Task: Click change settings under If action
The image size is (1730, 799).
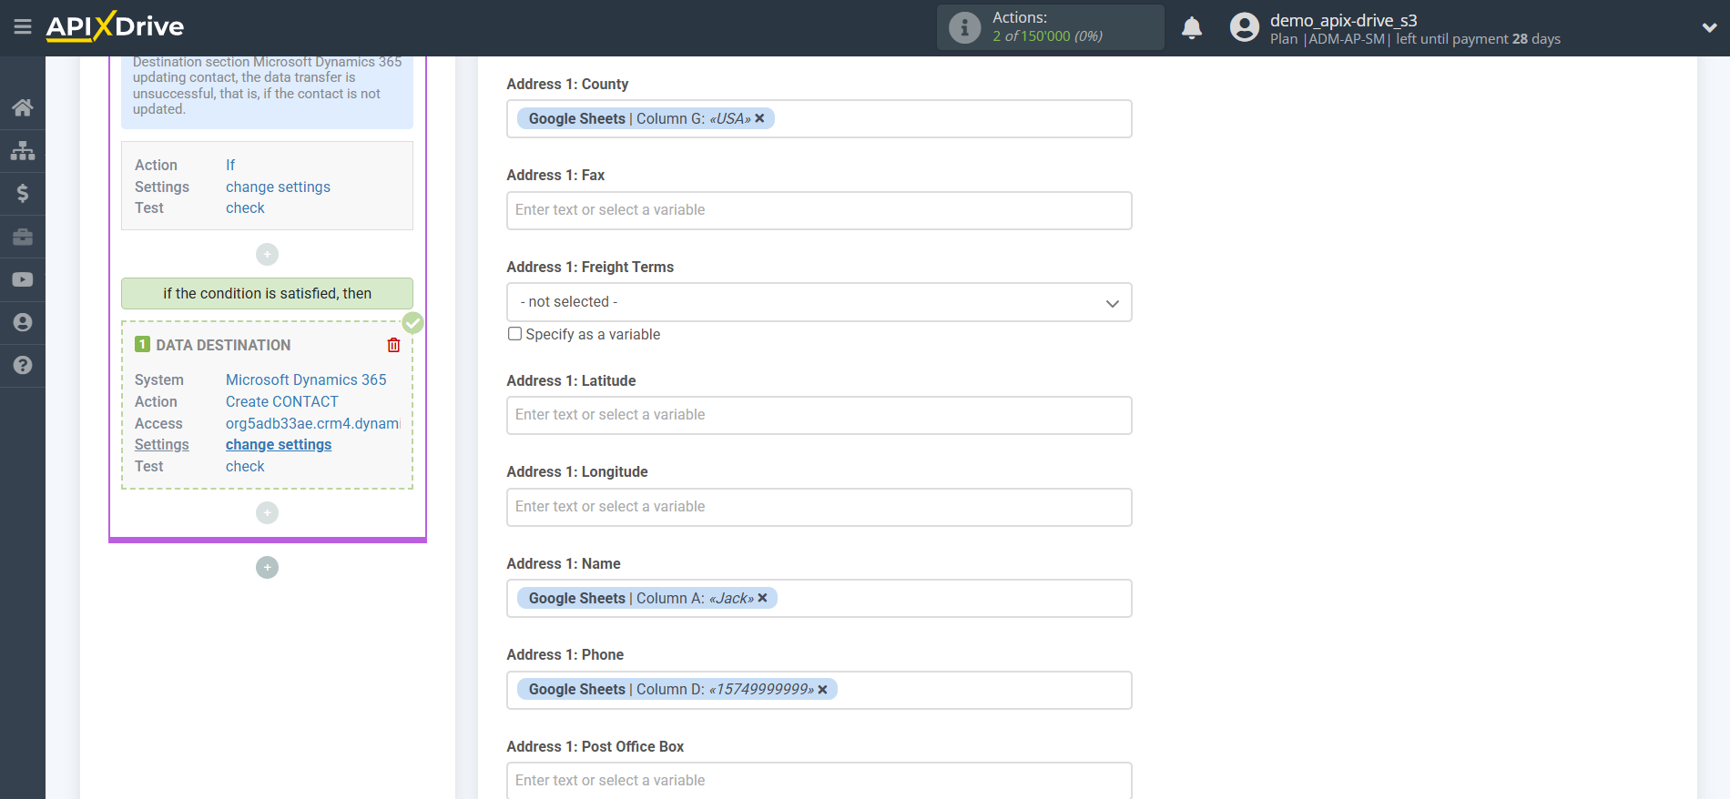Action: 278,187
